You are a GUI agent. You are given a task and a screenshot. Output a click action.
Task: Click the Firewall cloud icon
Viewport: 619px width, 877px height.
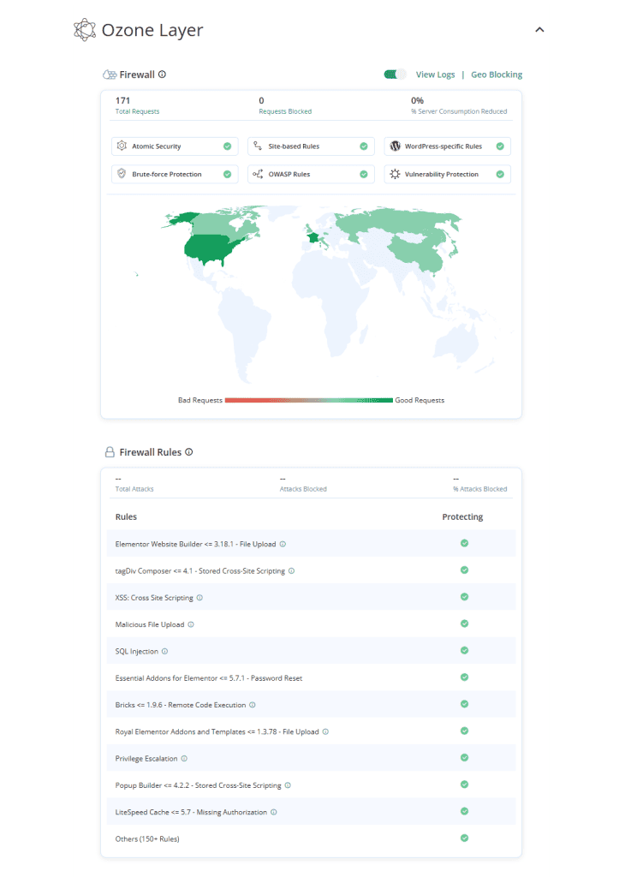coord(110,75)
